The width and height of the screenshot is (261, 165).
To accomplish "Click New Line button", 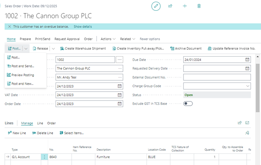I will 17,133.
